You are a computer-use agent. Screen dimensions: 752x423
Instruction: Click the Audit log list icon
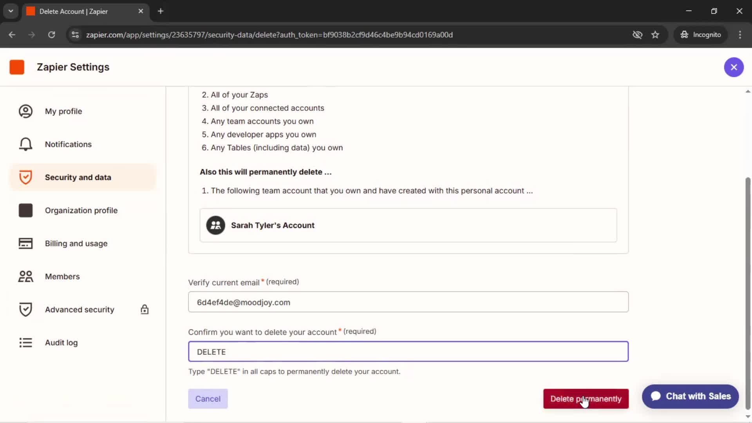25,343
